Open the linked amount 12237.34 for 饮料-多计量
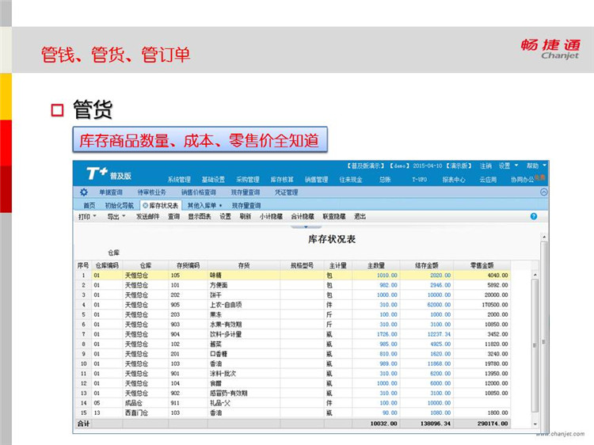The width and height of the screenshot is (594, 445). [x=439, y=334]
